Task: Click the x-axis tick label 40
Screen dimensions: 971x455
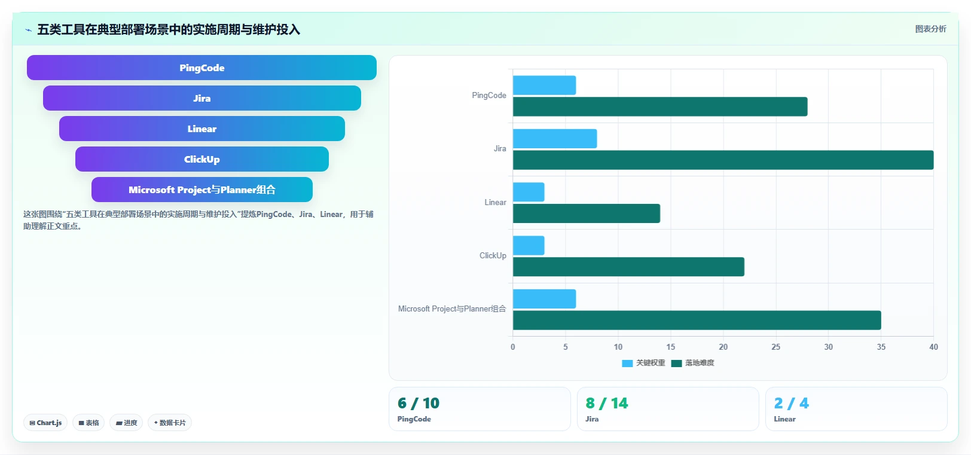Action: 933,347
